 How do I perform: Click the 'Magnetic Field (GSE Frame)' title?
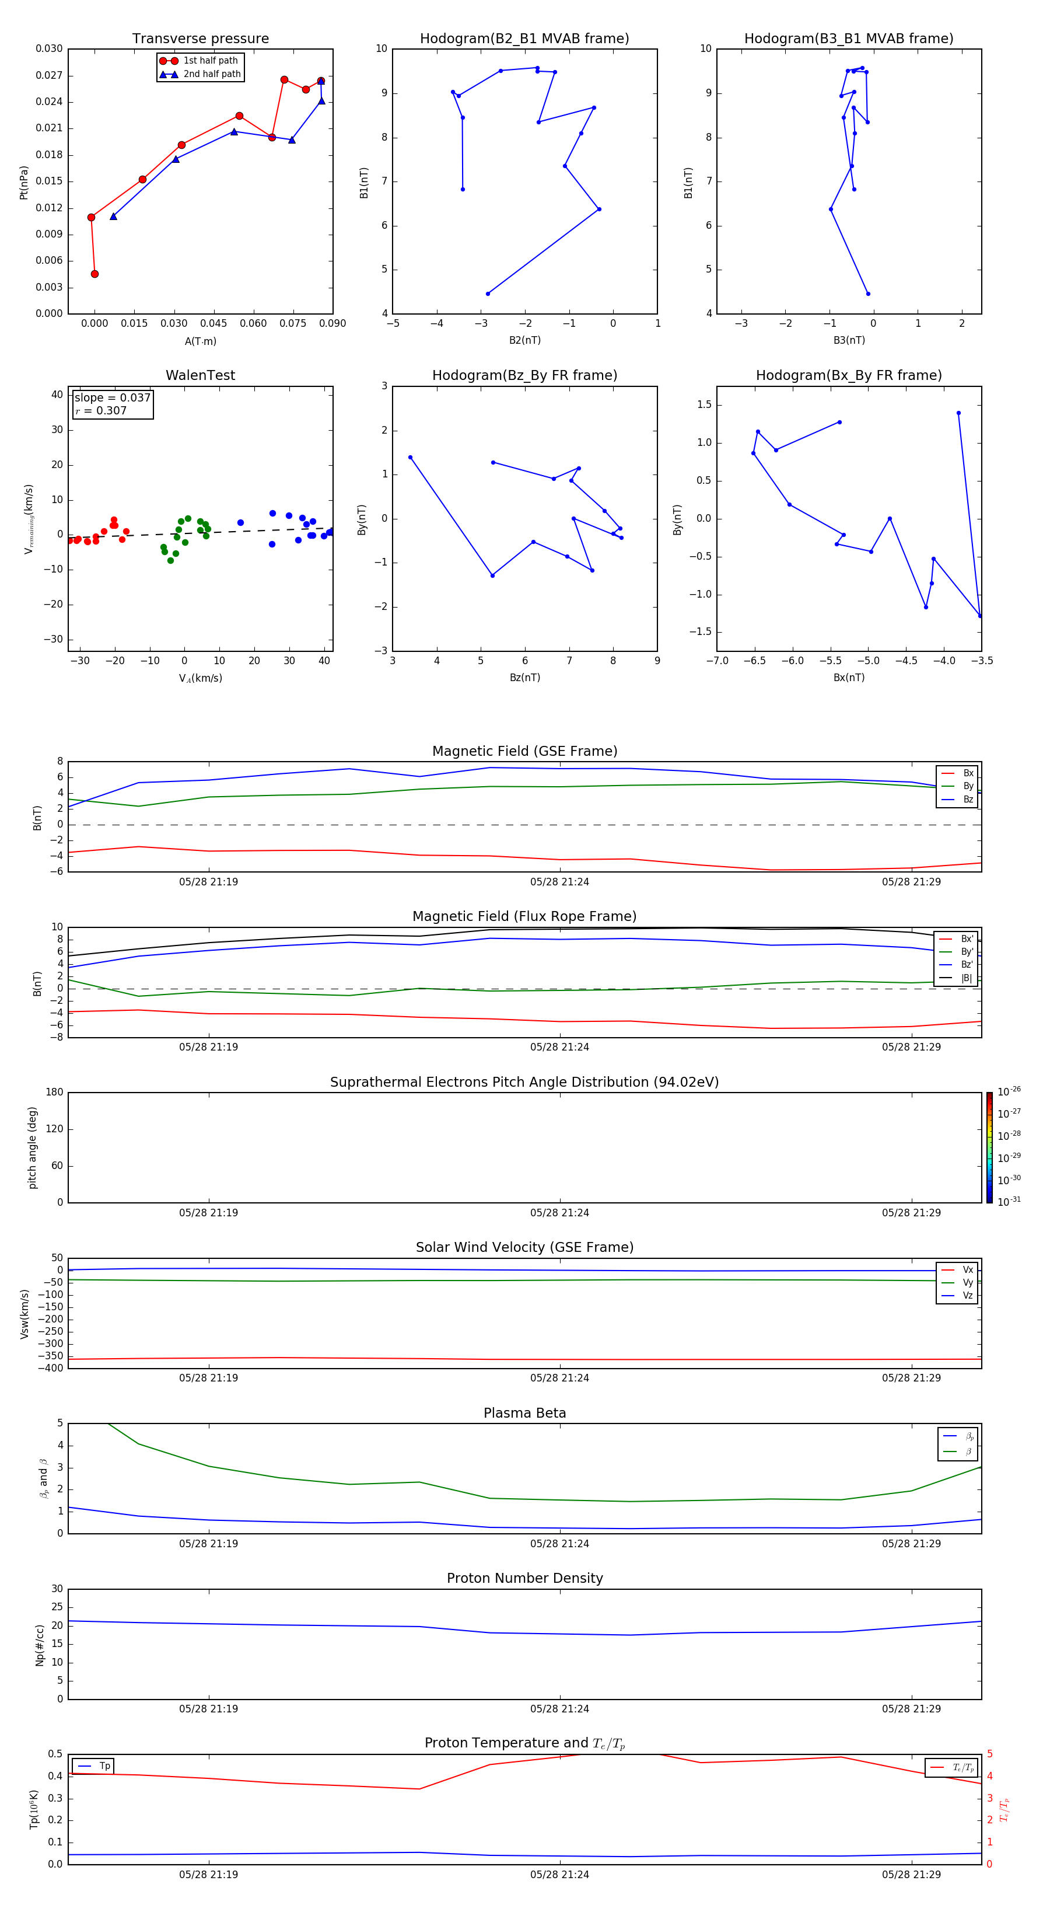click(x=524, y=751)
